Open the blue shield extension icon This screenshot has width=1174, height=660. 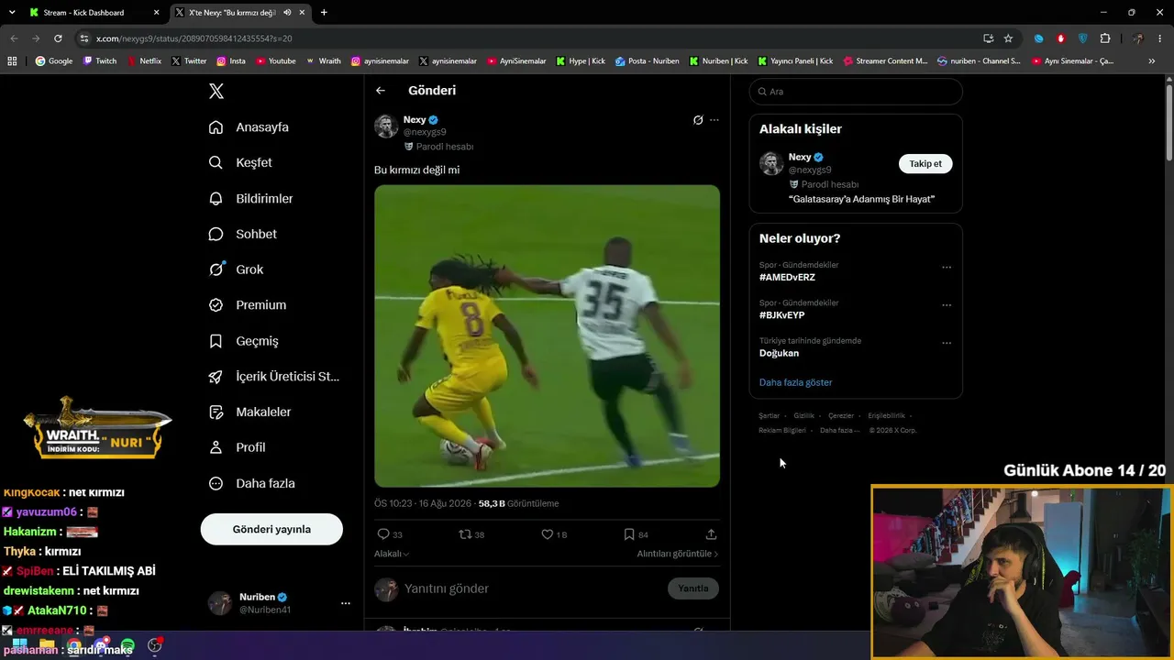point(1083,38)
